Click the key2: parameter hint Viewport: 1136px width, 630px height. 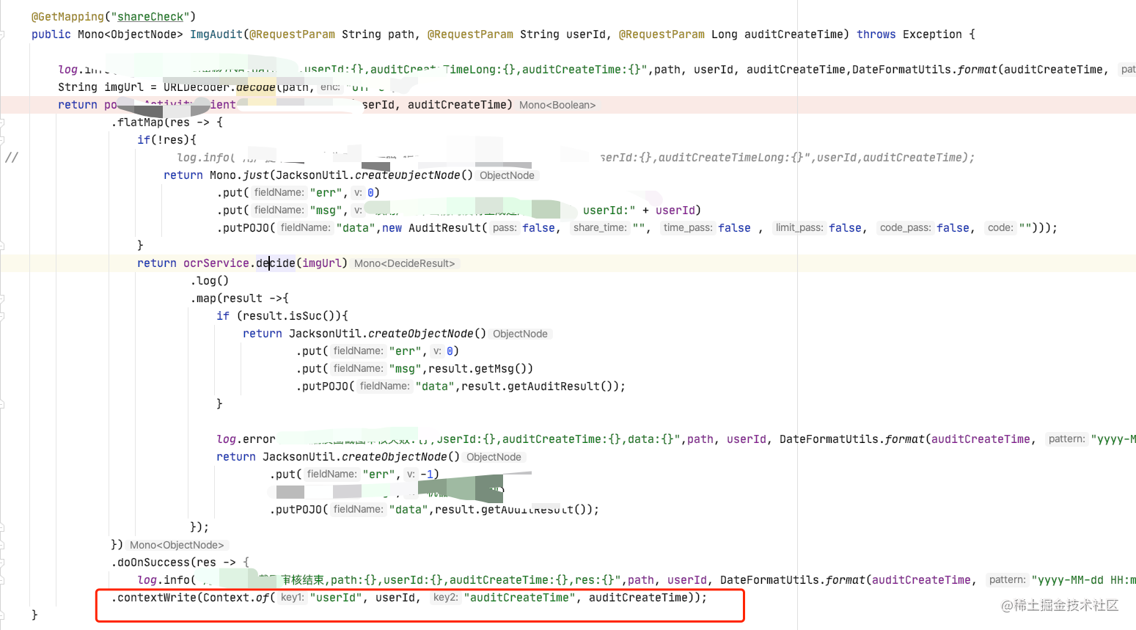click(x=445, y=598)
